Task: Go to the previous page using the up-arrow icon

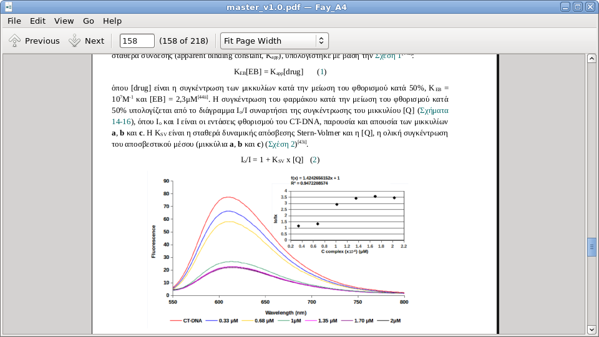Action: click(15, 41)
